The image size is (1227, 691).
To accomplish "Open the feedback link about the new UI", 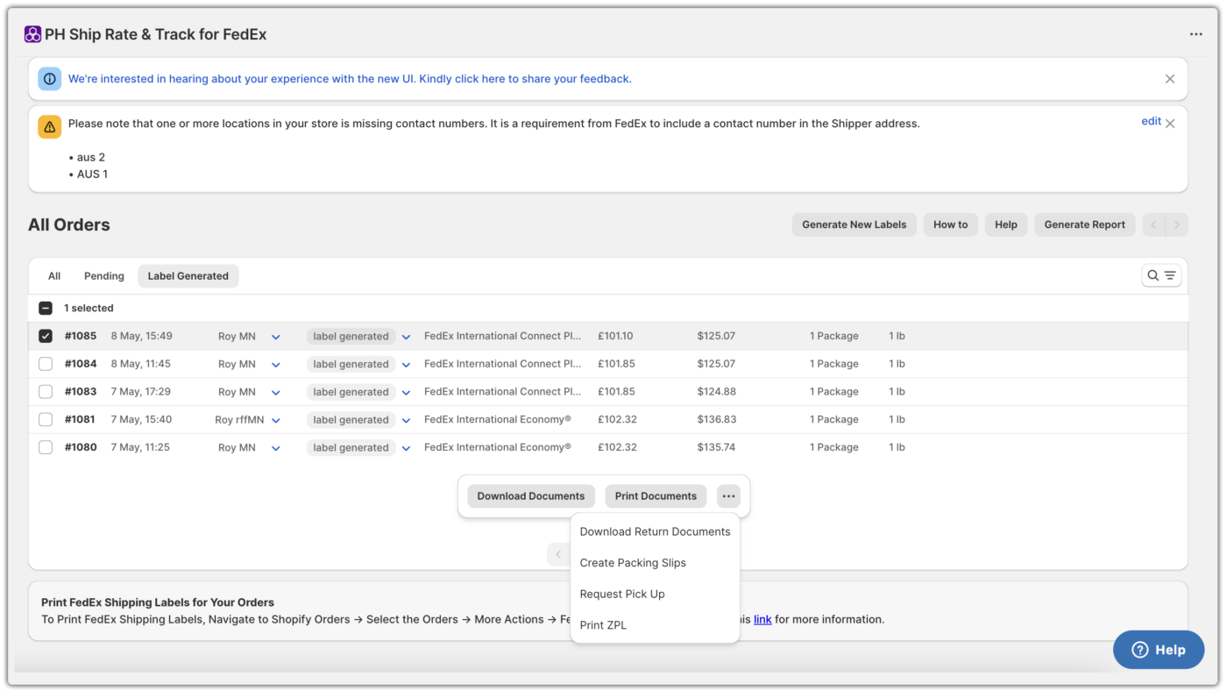I will coord(350,79).
